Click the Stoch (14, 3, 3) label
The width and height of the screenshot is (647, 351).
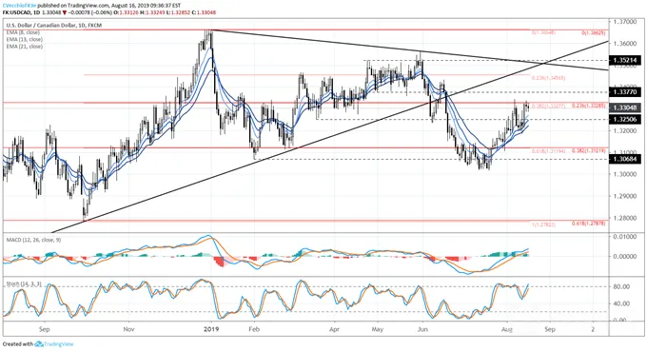click(24, 284)
